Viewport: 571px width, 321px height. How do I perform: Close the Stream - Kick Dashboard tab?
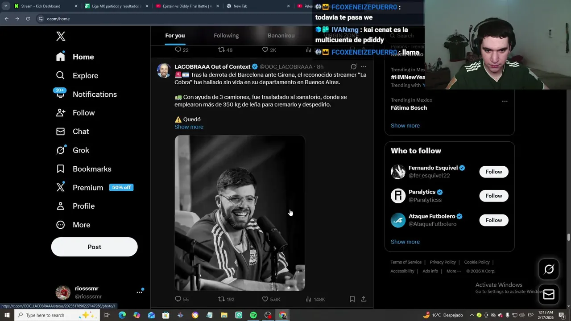click(76, 6)
